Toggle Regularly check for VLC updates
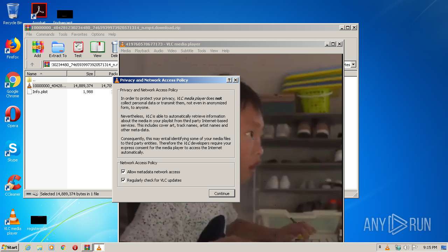Screen dimensions: 448x252 (x=123, y=180)
